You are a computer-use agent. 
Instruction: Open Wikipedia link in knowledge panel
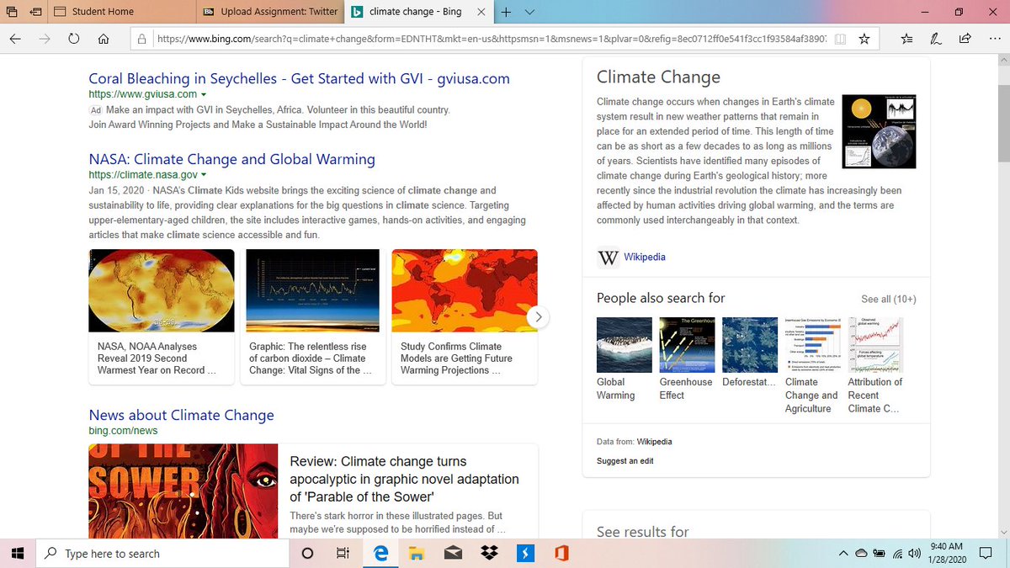[644, 257]
